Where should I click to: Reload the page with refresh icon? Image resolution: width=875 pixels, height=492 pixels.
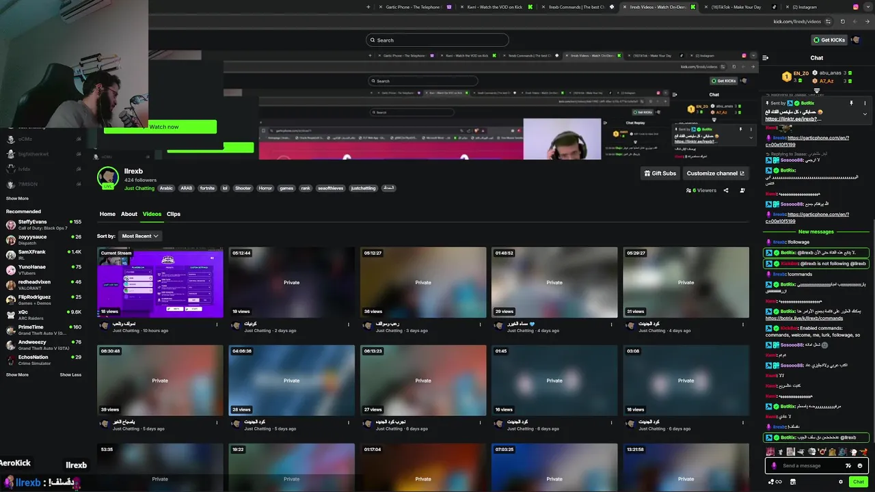click(x=842, y=21)
